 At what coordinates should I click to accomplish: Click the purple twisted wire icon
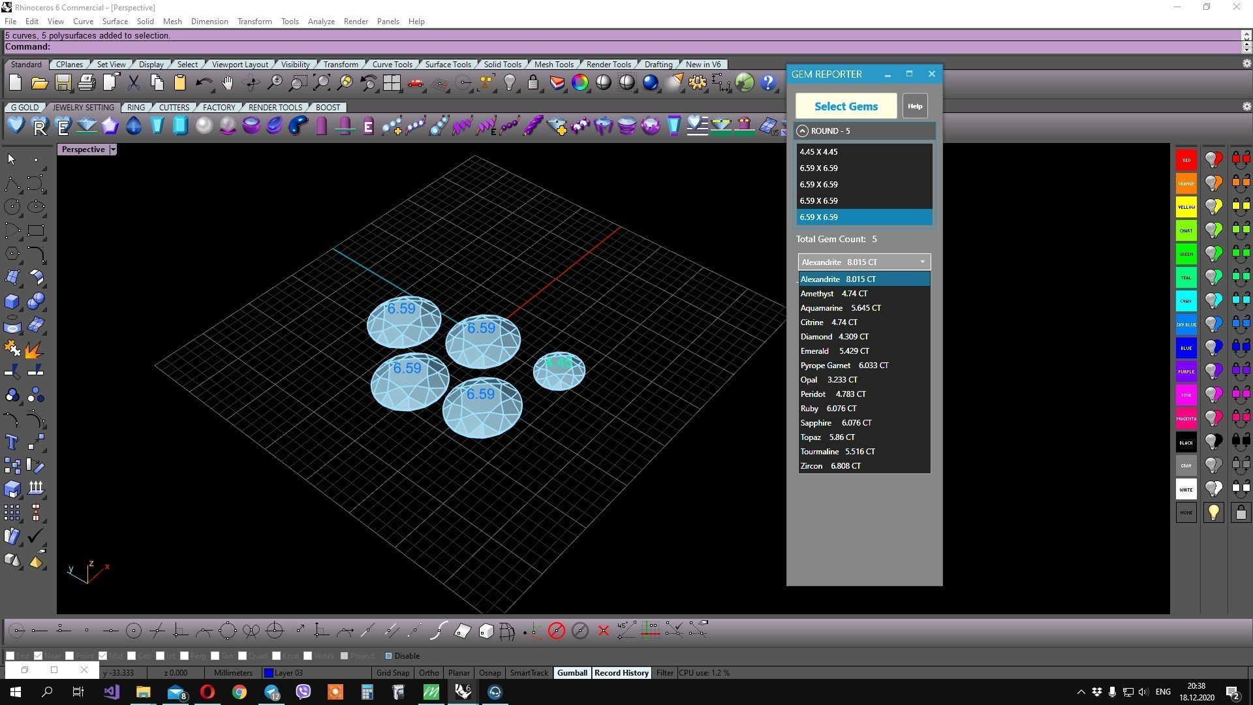(533, 125)
